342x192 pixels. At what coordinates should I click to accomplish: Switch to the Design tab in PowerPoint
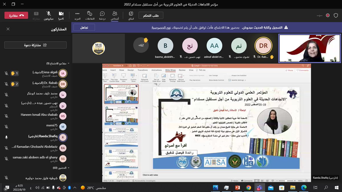click(x=131, y=70)
